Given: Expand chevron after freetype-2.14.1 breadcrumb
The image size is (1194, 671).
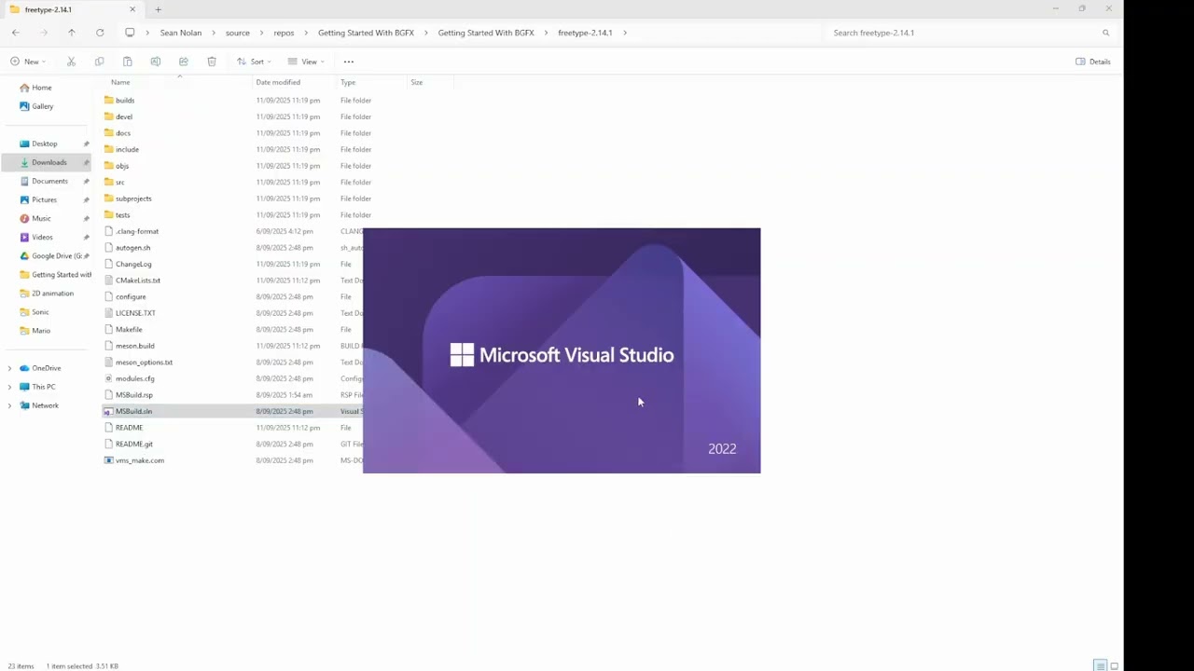Looking at the screenshot, I should coord(625,33).
